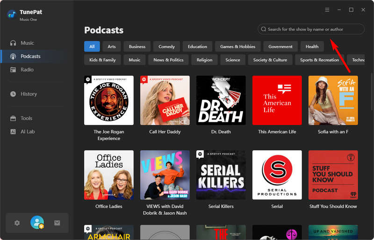Click the Podcasts microphone icon in sidebar
This screenshot has width=374, height=240.
tap(13, 56)
